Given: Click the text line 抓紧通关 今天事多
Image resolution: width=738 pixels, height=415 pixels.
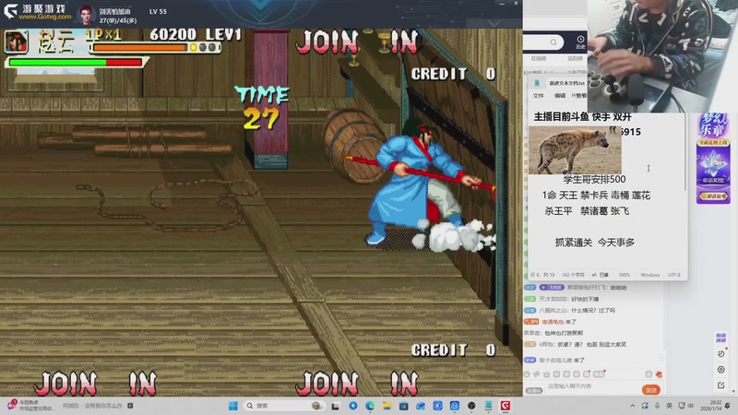Looking at the screenshot, I should pyautogui.click(x=595, y=243).
